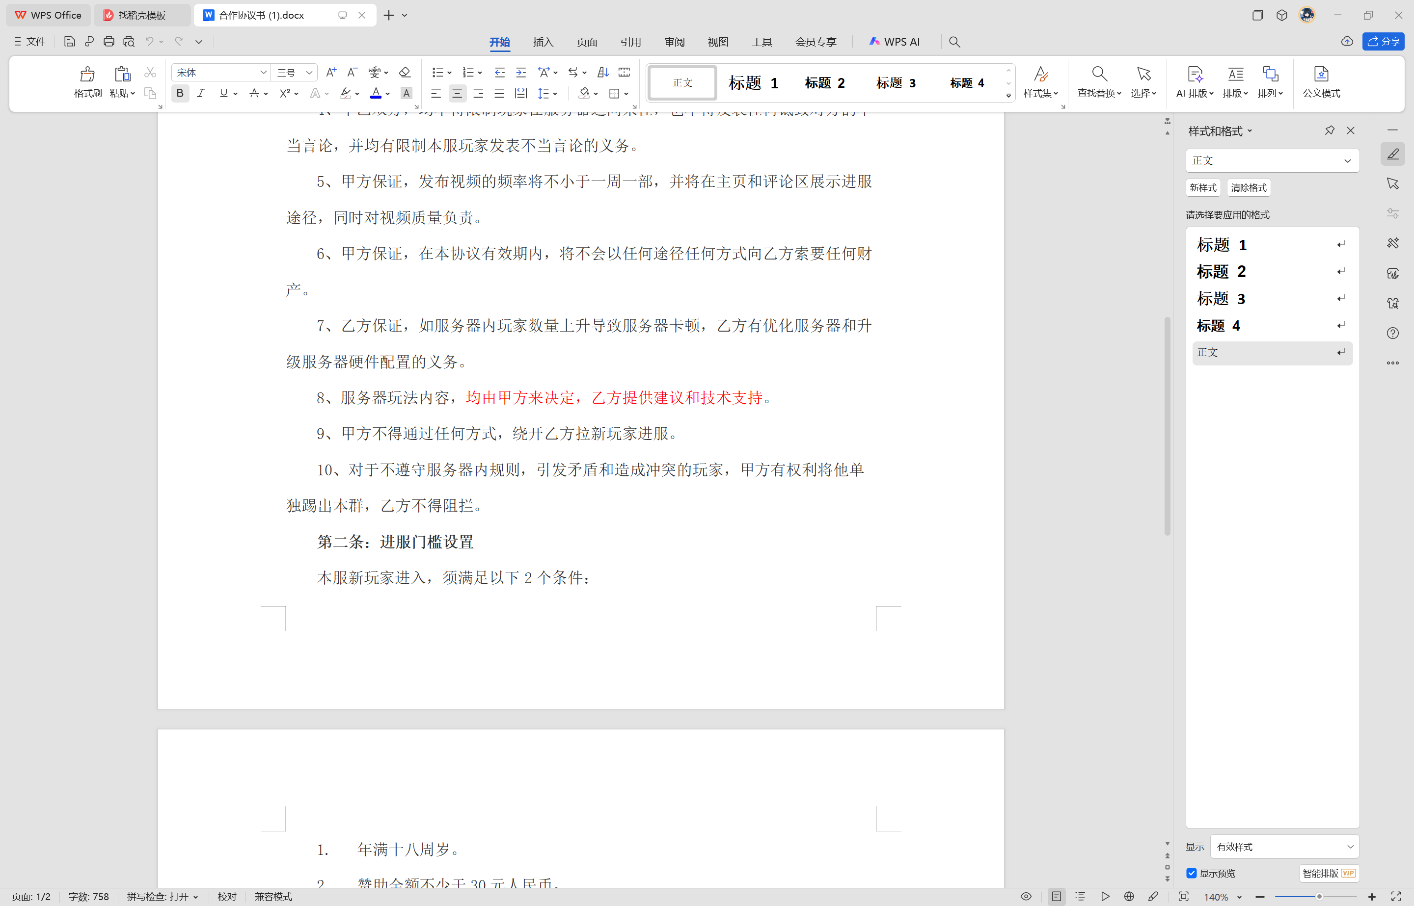Click the 分享 share button
Viewport: 1414px width, 906px height.
tap(1383, 42)
